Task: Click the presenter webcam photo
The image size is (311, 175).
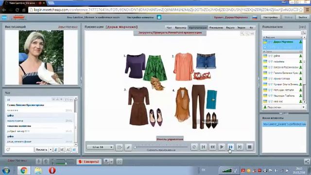Action: [41, 57]
